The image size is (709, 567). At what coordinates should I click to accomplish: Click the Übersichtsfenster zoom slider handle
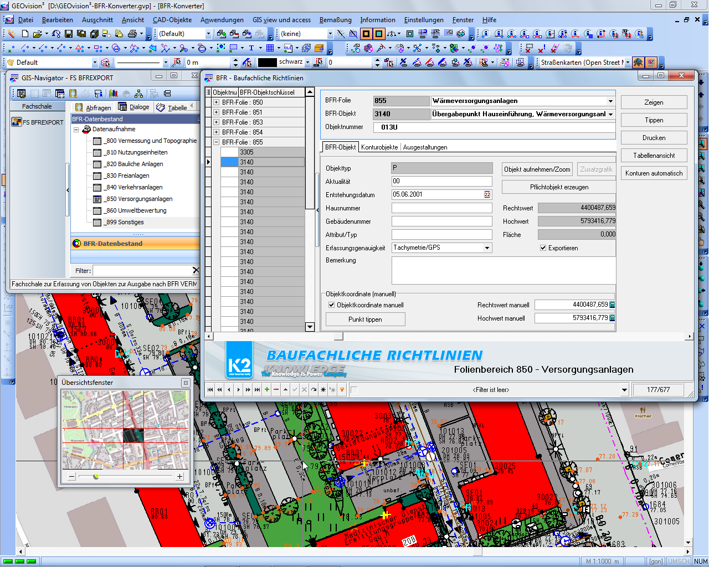click(96, 476)
